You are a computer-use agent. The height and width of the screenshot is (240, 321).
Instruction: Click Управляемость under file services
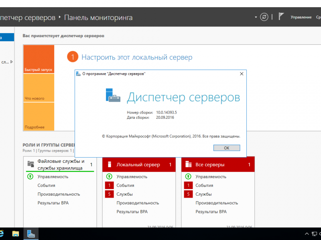53,177
